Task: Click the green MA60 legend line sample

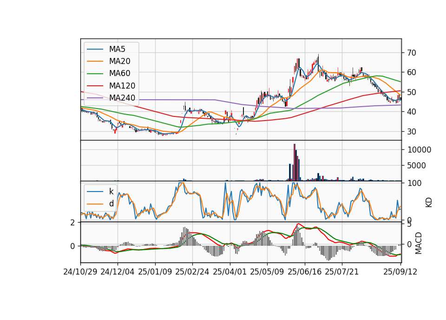Action: [95, 74]
